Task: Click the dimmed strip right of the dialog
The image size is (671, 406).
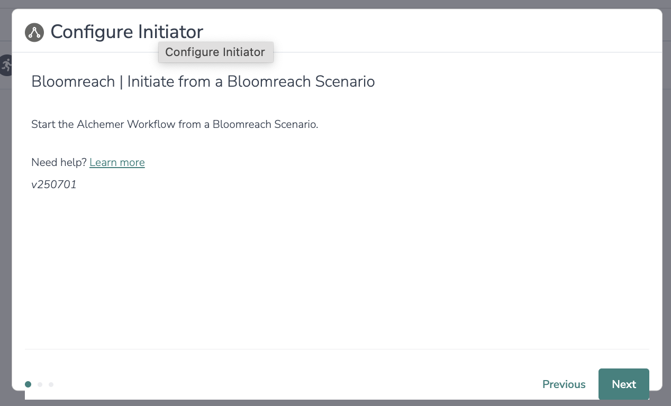Action: click(667, 211)
